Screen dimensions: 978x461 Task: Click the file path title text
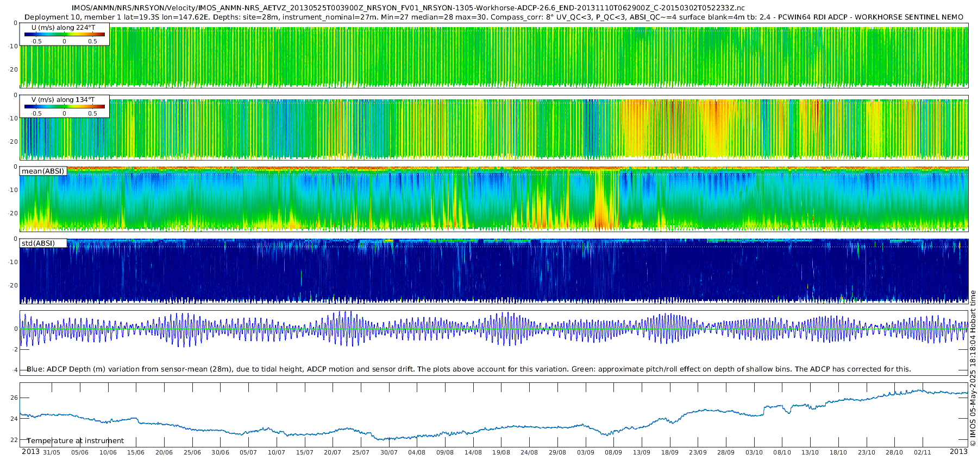click(408, 8)
